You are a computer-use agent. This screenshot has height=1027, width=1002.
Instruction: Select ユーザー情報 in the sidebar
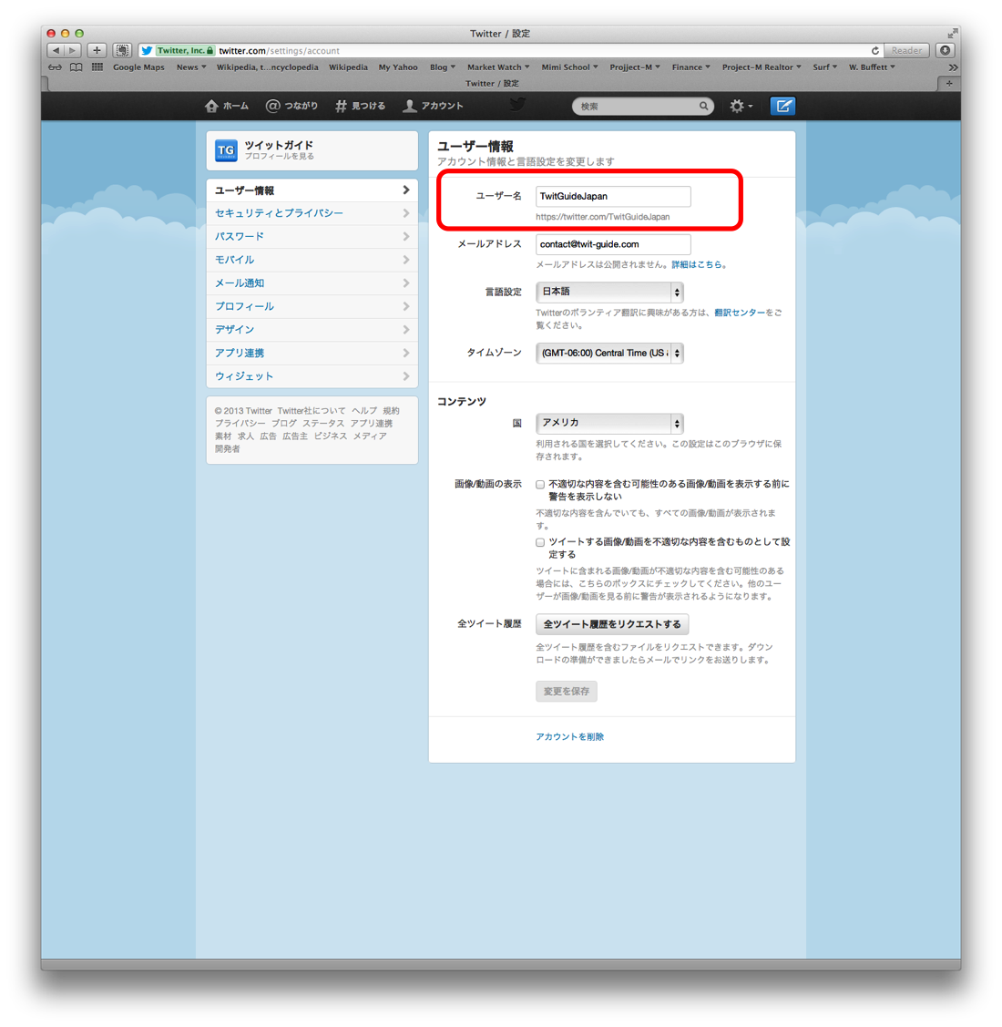tap(312, 190)
